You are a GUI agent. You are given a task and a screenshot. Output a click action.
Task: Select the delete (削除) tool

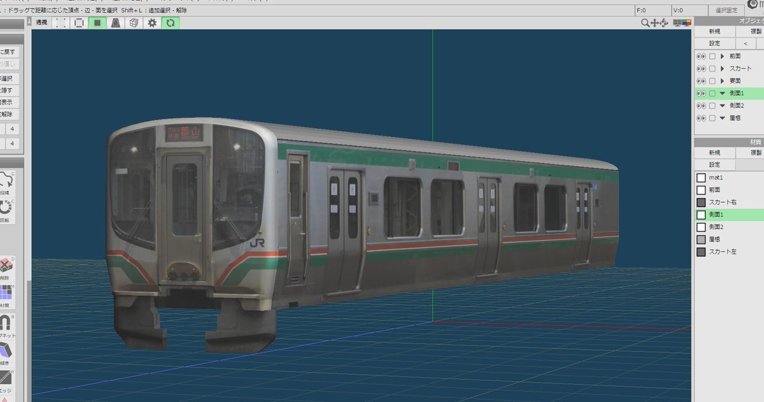tap(6, 268)
